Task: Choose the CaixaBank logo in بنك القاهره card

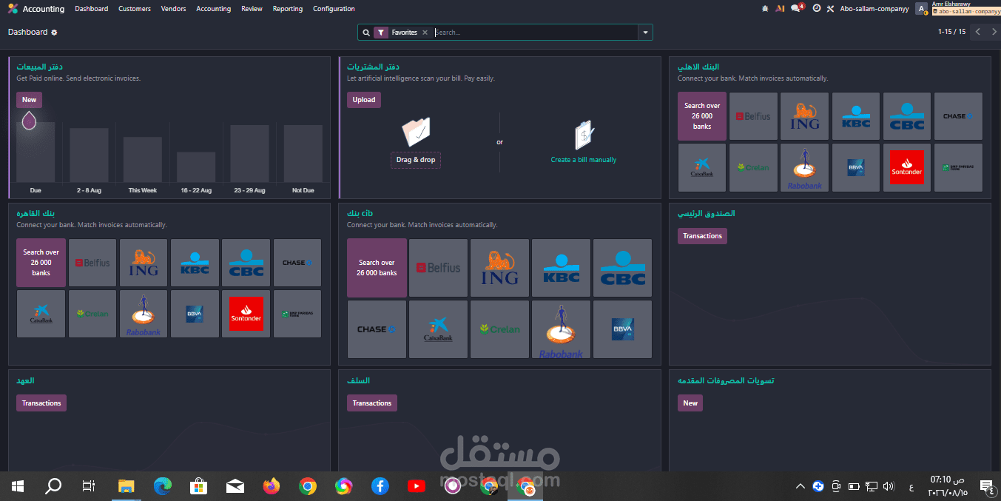Action: [x=41, y=314]
